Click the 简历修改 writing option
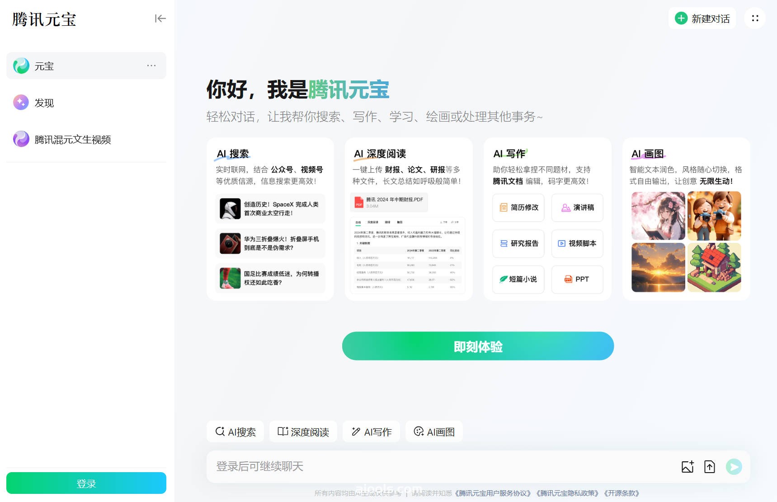 pos(518,208)
